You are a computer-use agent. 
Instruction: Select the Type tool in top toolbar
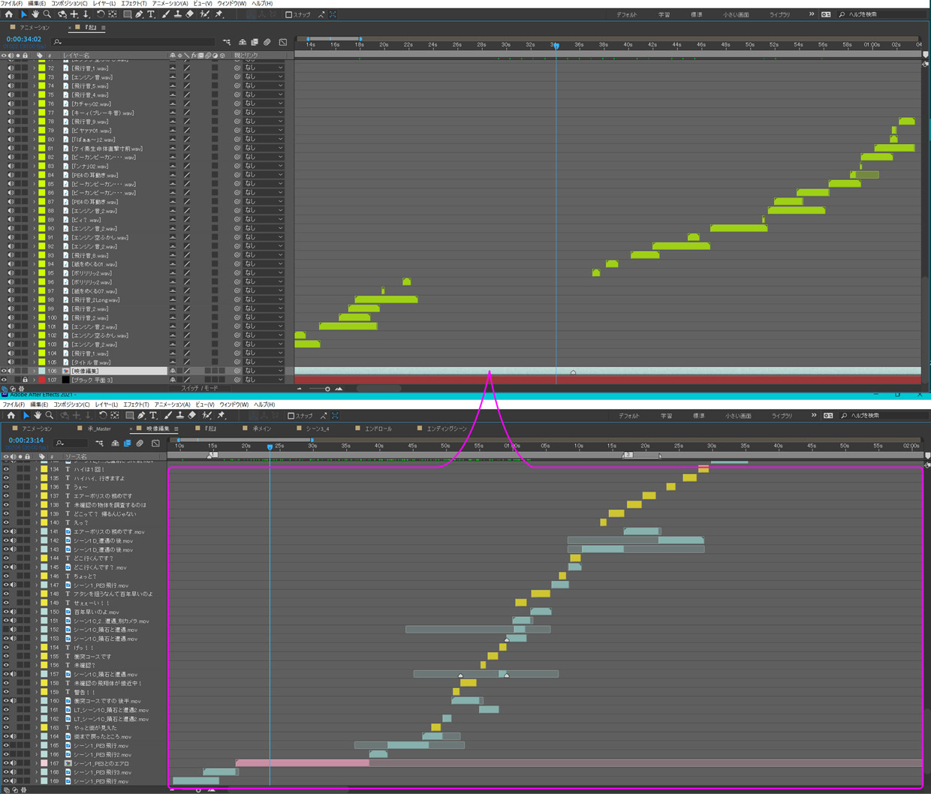point(151,14)
